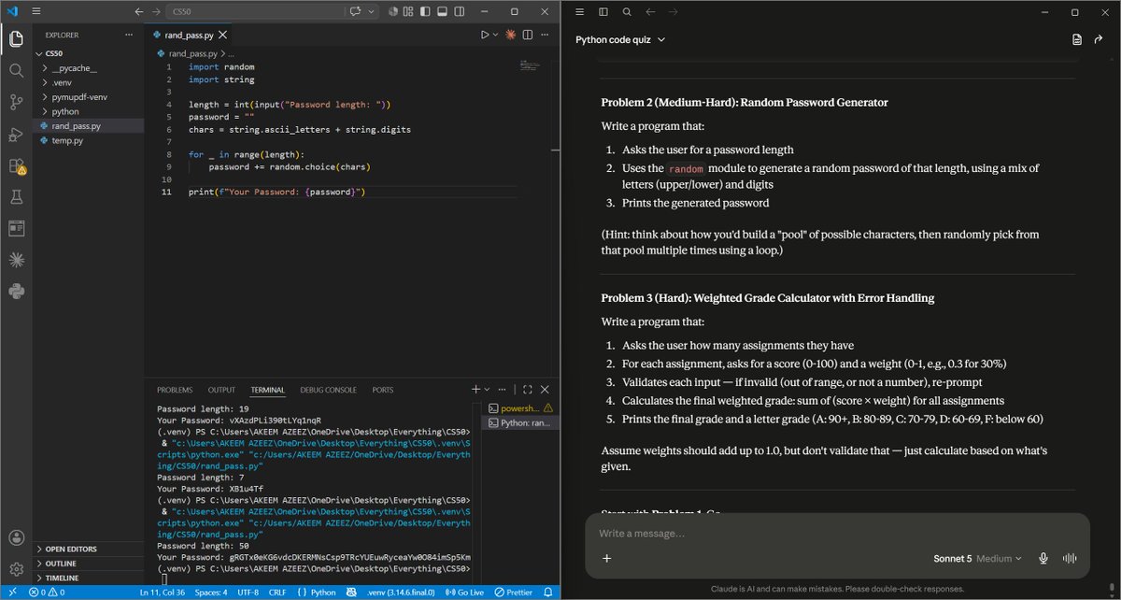Toggle VS Code bottom panel visibility
The width and height of the screenshot is (1121, 600).
[x=441, y=12]
